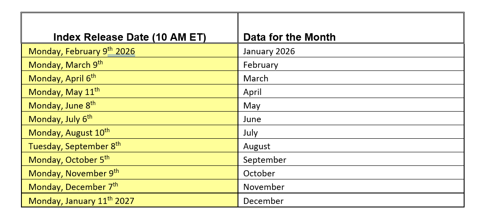Viewport: 486px width, 214px height.
Task: Click the Monday, August 10th cell
Action: pyautogui.click(x=129, y=132)
